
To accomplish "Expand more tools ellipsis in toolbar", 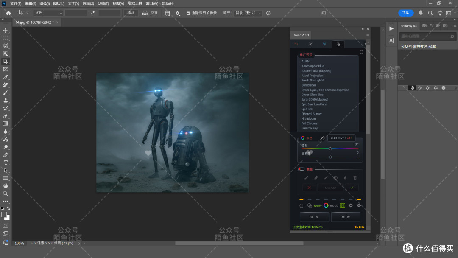I will (x=6, y=201).
